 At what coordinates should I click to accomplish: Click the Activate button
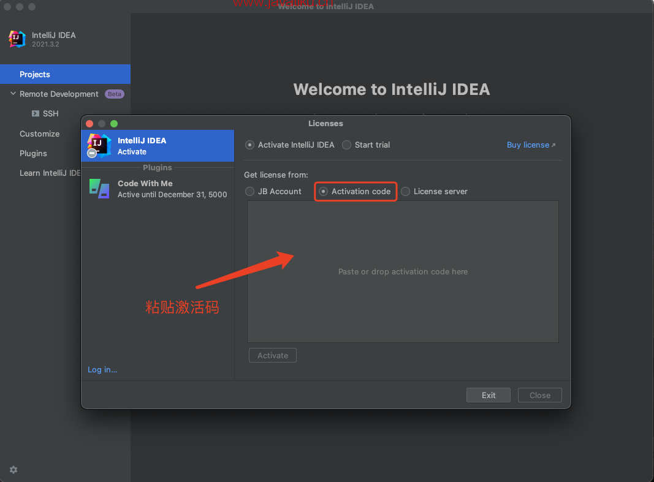pyautogui.click(x=273, y=355)
